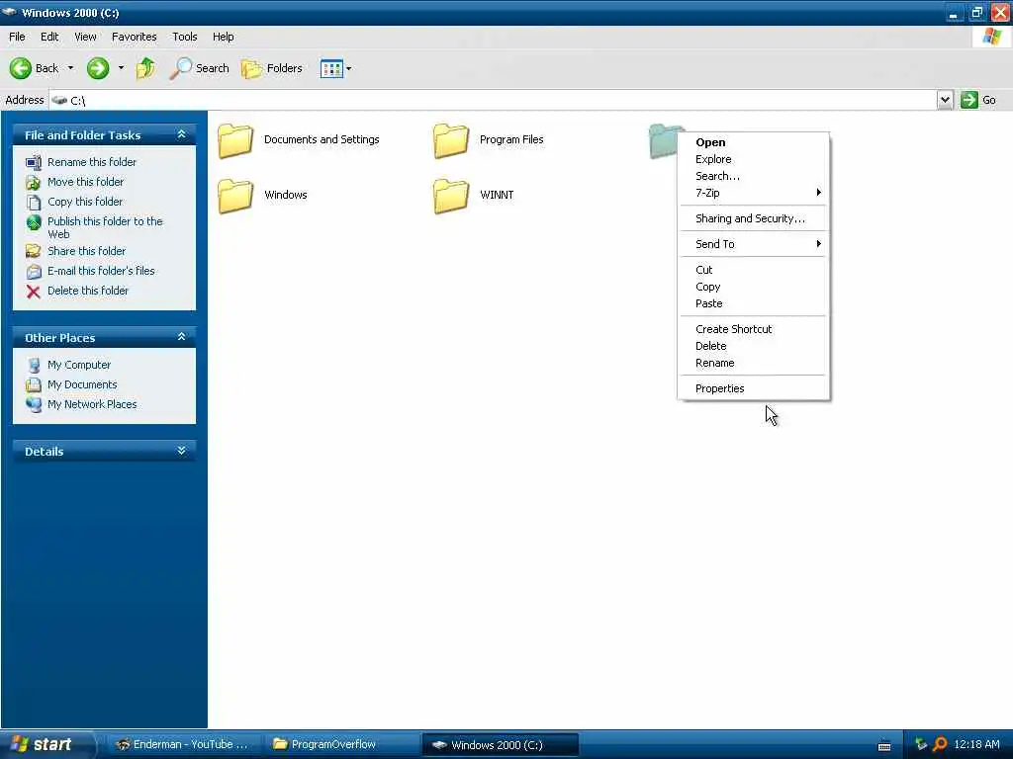1013x759 pixels.
Task: Choose Sharing and Security...
Action: [x=753, y=218]
